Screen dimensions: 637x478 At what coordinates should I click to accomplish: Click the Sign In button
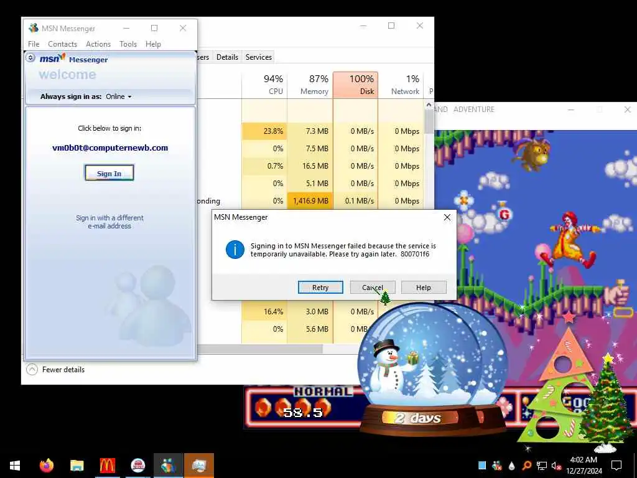click(109, 173)
